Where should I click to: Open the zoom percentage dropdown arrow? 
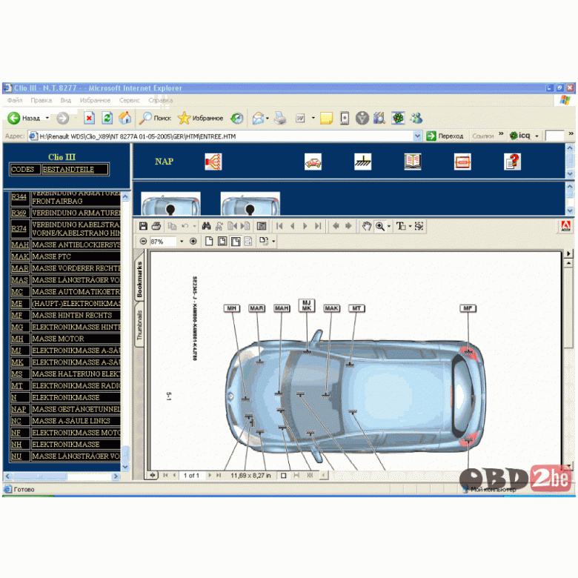click(x=182, y=242)
